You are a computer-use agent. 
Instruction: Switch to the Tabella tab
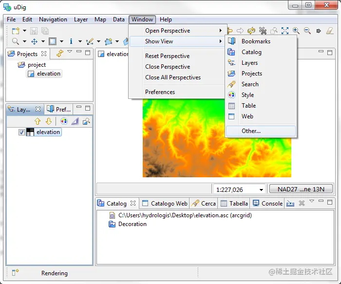pos(234,203)
